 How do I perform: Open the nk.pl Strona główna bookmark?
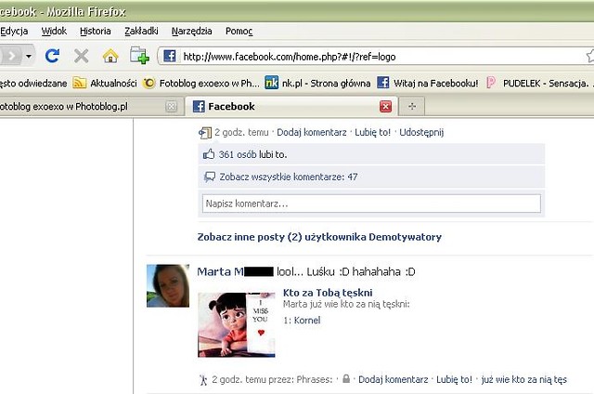click(x=317, y=83)
